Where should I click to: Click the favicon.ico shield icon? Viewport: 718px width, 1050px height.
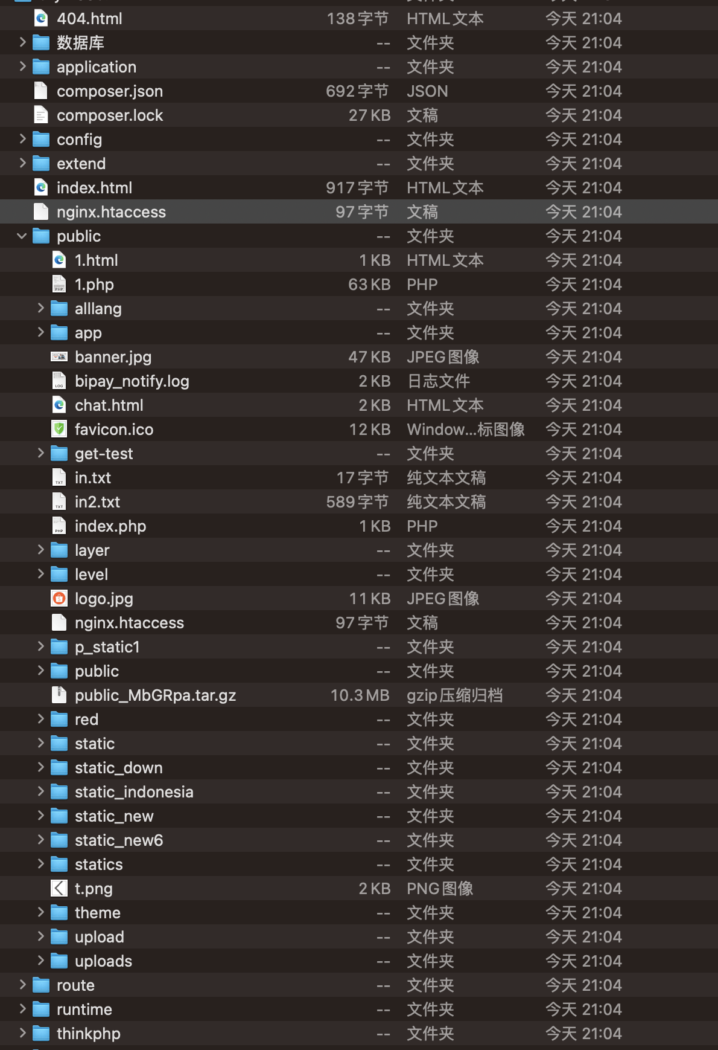coord(59,430)
